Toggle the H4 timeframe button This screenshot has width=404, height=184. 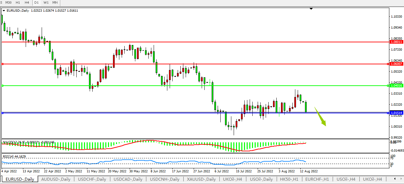click(x=27, y=2)
